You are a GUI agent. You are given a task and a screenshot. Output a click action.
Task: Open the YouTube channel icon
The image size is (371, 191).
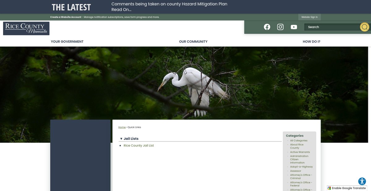tap(294, 27)
